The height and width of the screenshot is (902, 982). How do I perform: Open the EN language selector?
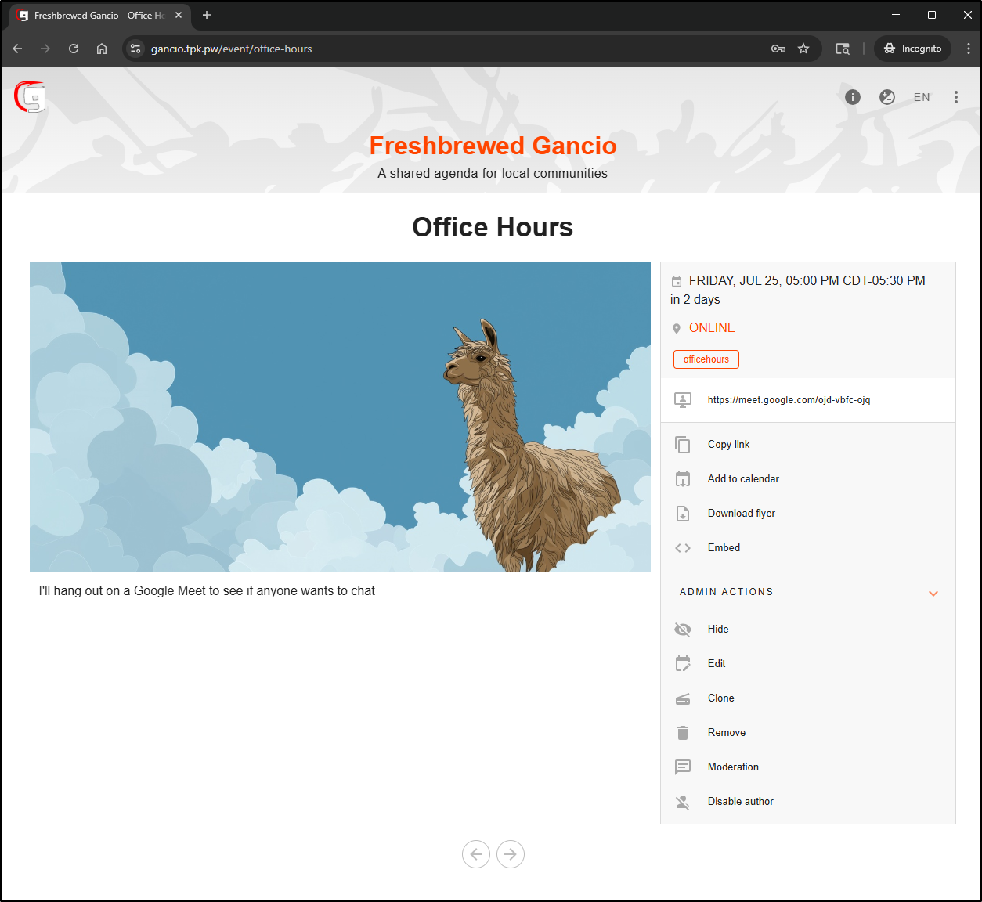point(922,97)
